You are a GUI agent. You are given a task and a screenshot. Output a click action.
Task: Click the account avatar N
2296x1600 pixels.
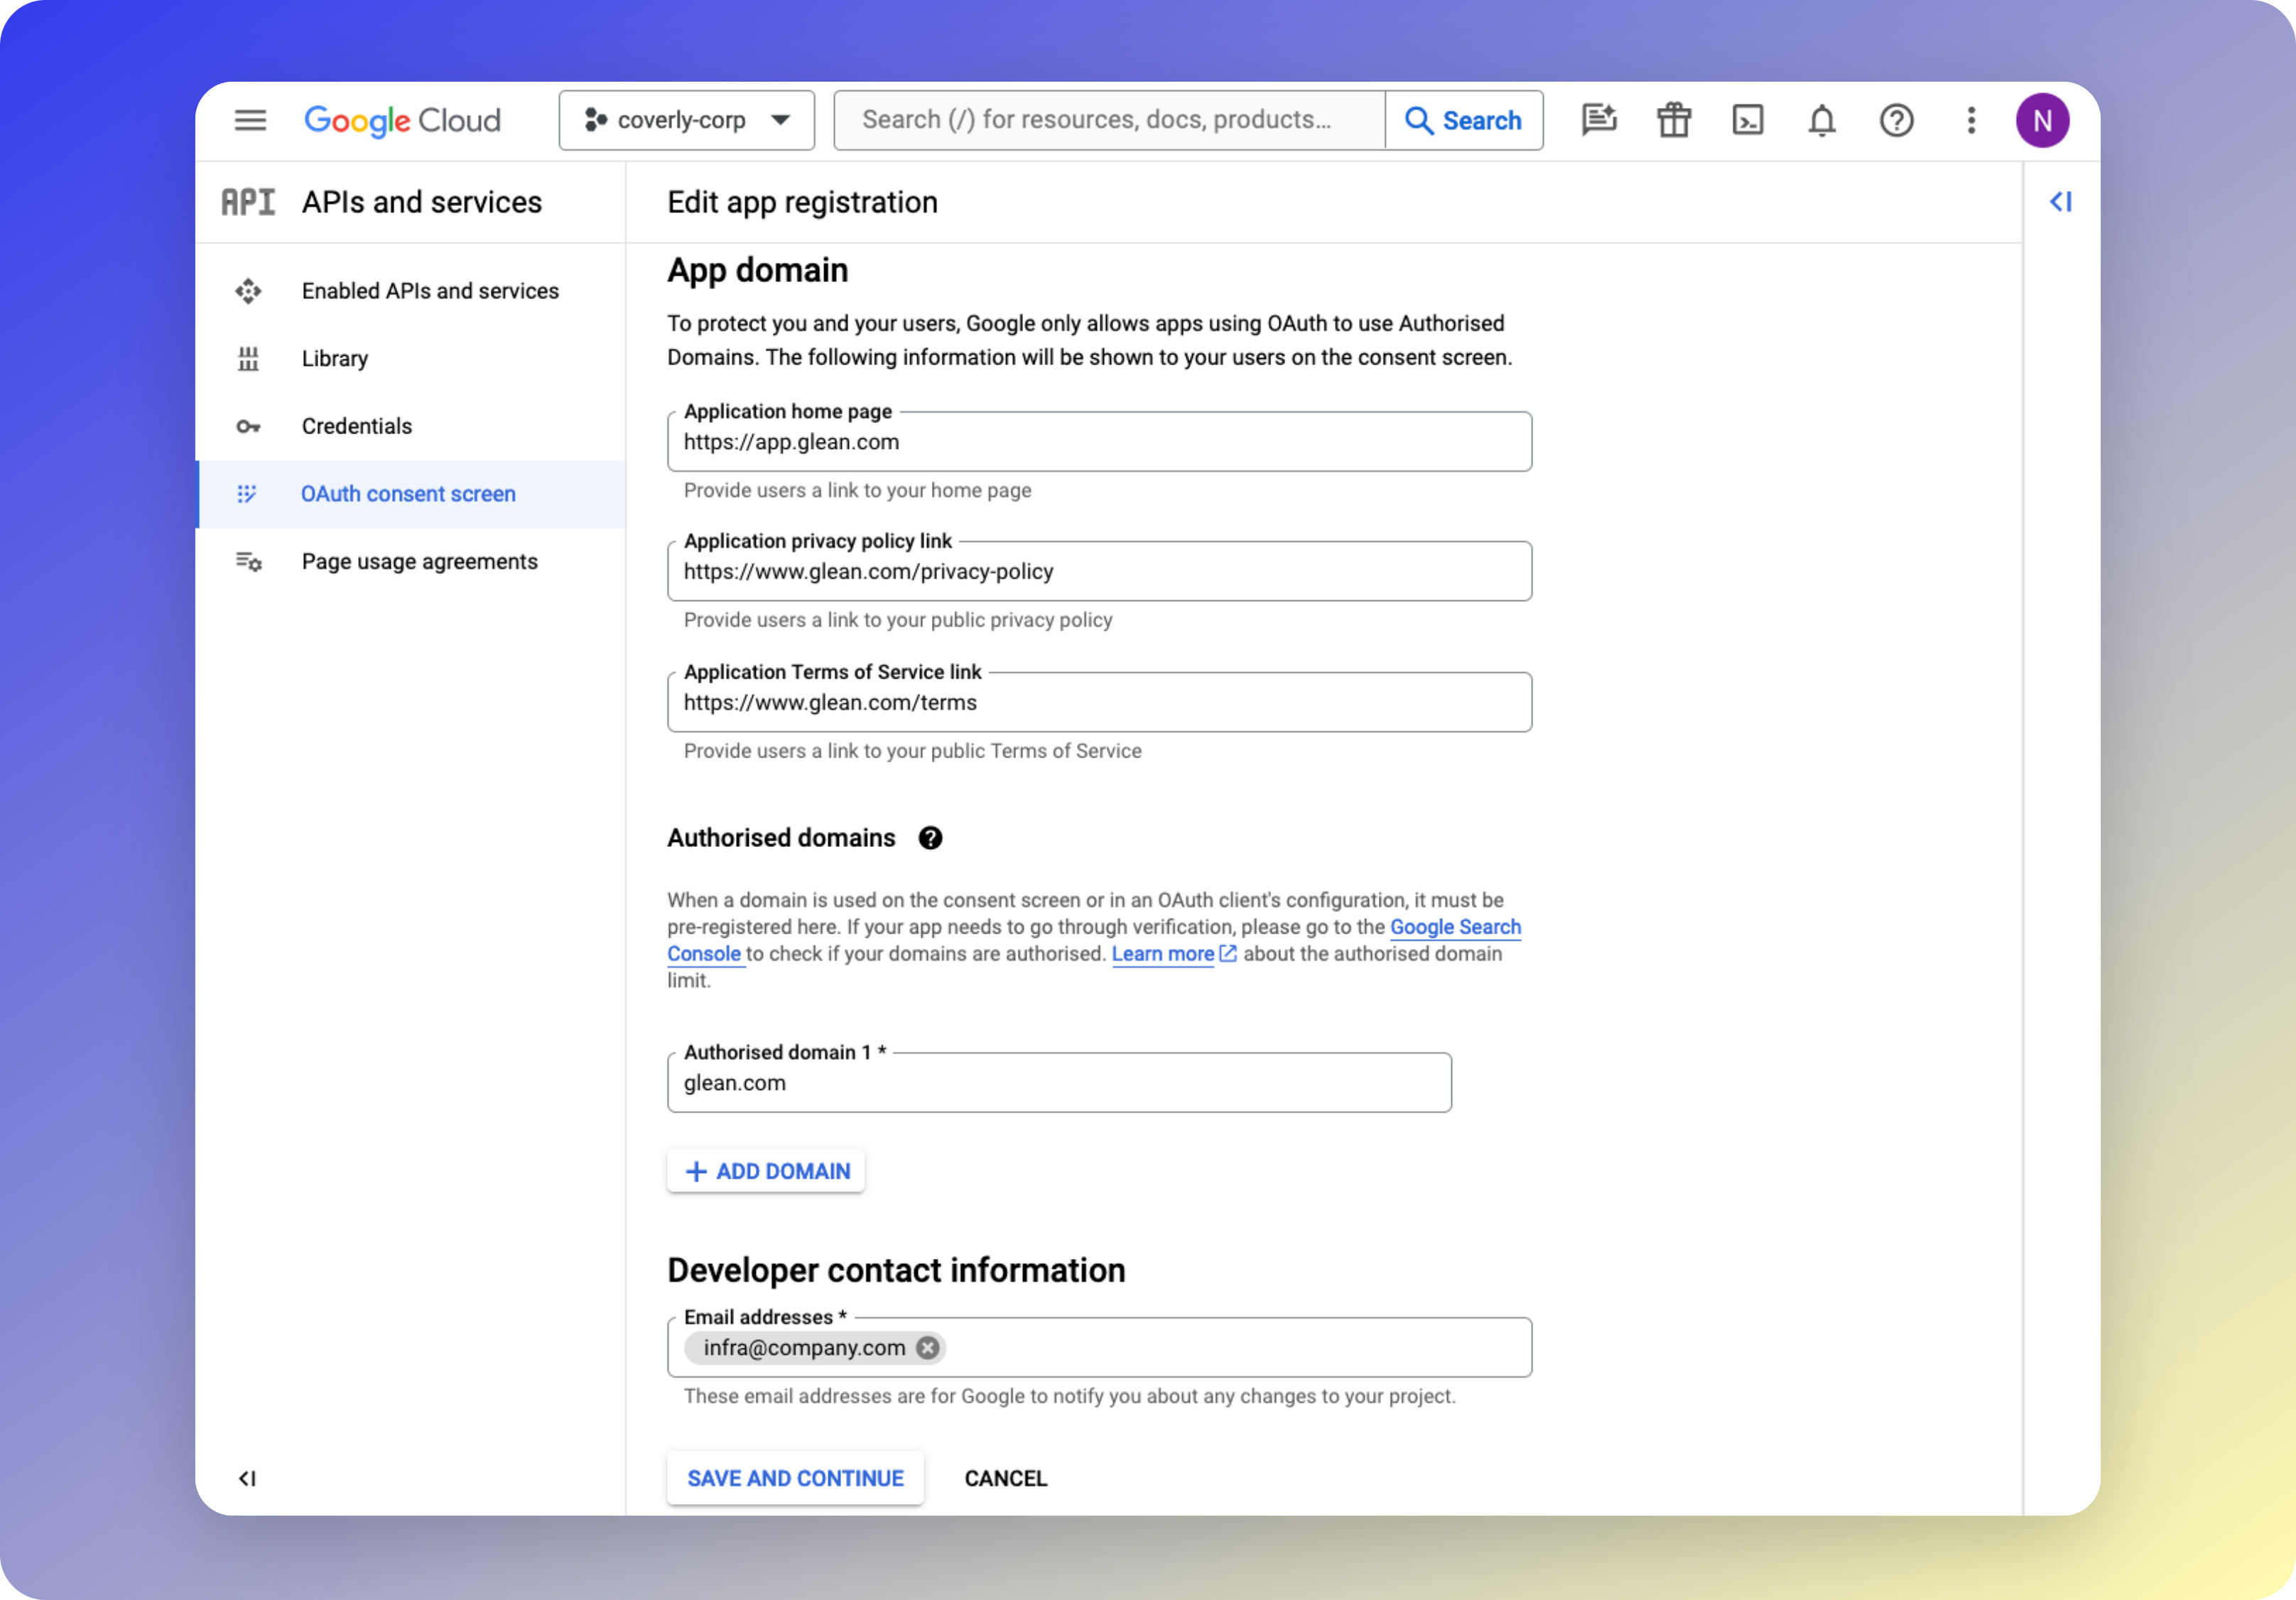click(x=2043, y=120)
